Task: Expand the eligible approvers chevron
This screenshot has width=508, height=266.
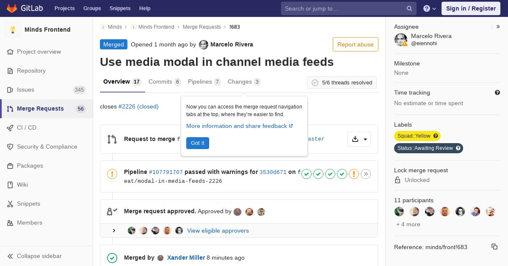Action: click(x=114, y=231)
